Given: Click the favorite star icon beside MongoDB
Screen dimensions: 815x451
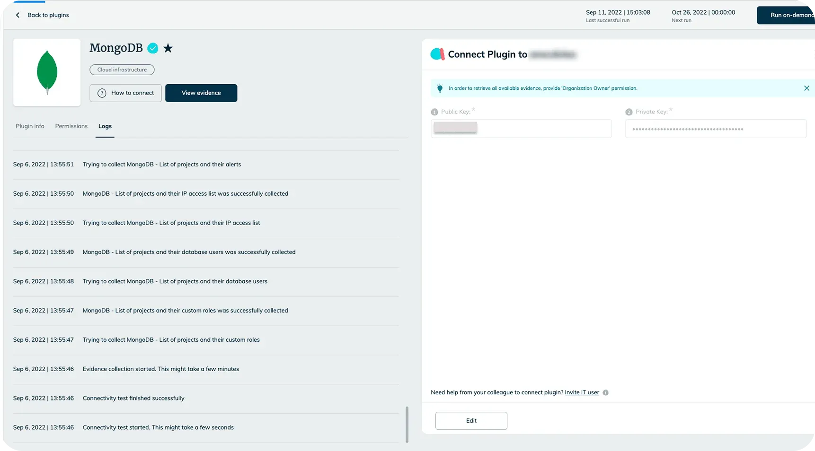Looking at the screenshot, I should click(x=168, y=48).
